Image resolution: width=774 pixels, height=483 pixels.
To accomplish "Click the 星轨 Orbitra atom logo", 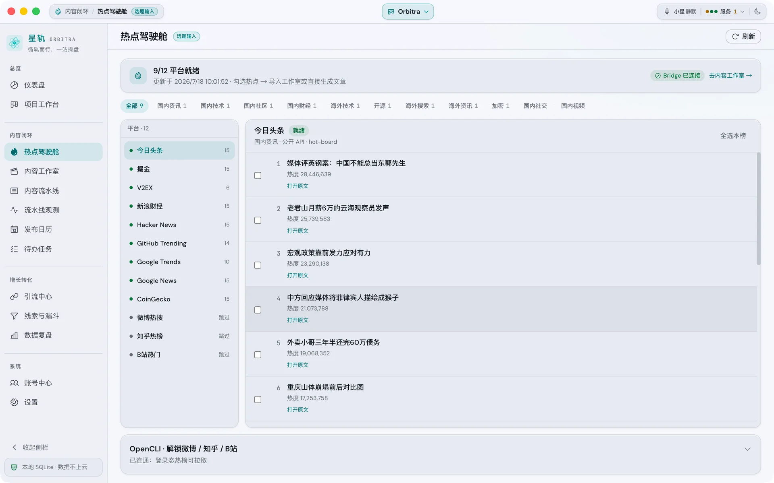I will [15, 43].
